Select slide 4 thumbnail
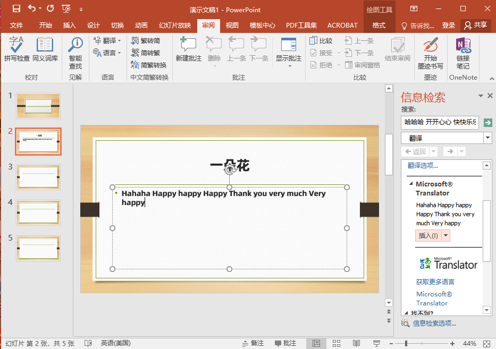Image resolution: width=496 pixels, height=349 pixels. (38, 212)
